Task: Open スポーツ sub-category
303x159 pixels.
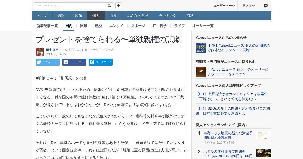Action: (138, 26)
